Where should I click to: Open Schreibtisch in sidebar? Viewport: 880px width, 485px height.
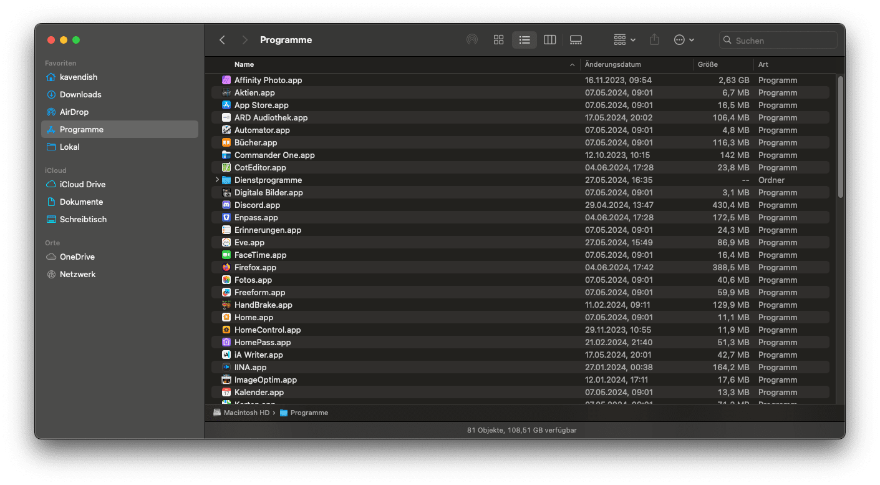click(119, 220)
